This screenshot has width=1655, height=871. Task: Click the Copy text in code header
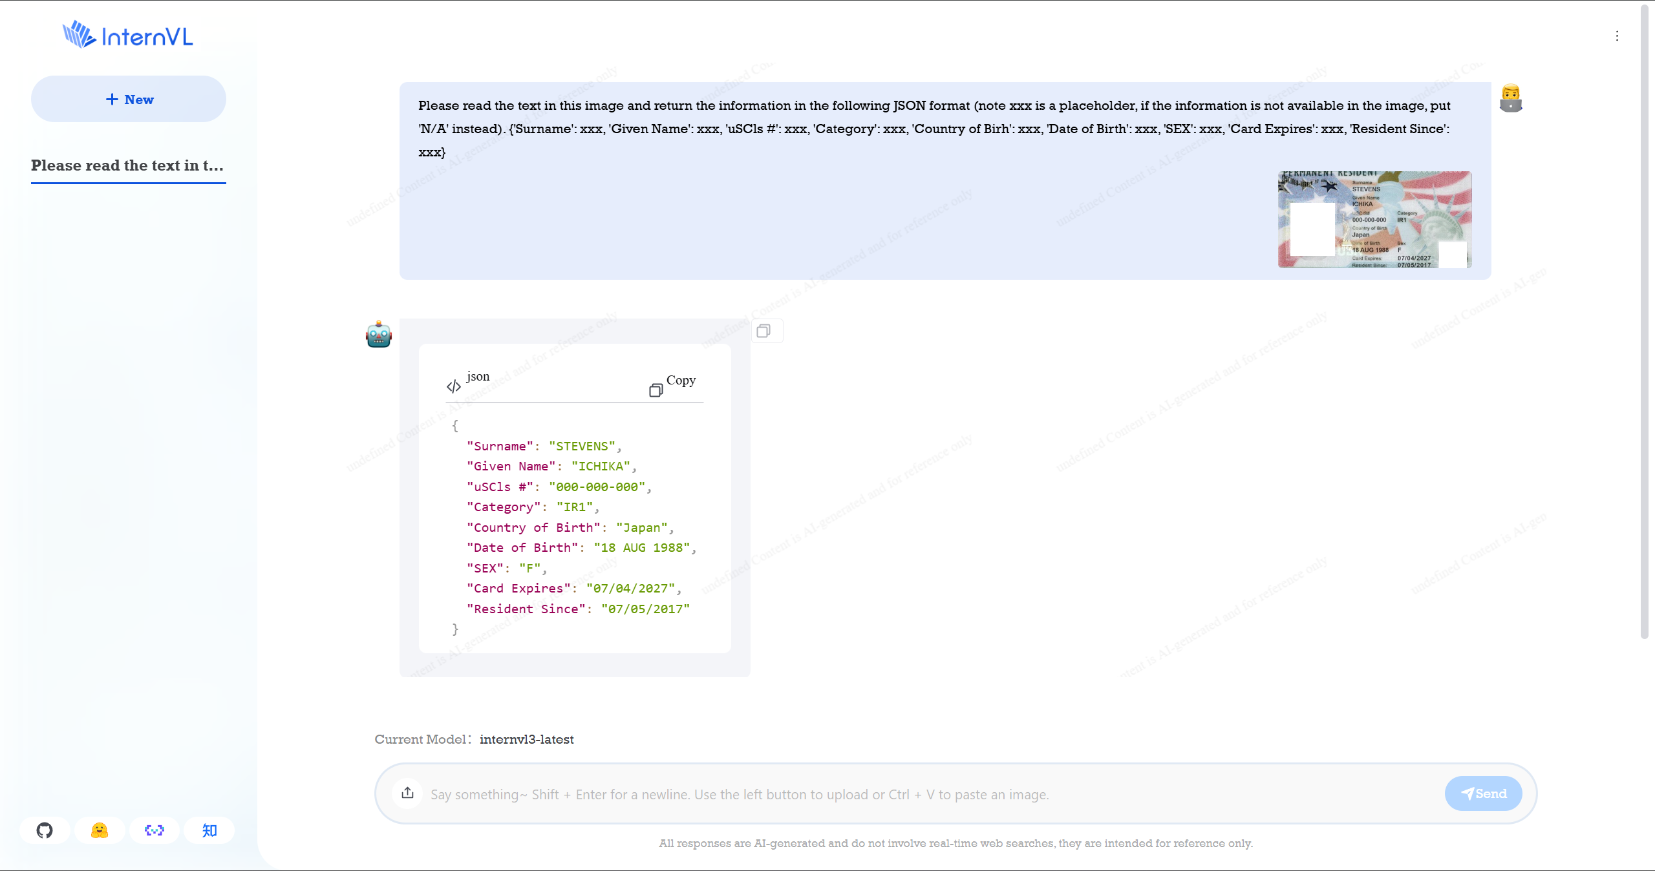(x=681, y=380)
